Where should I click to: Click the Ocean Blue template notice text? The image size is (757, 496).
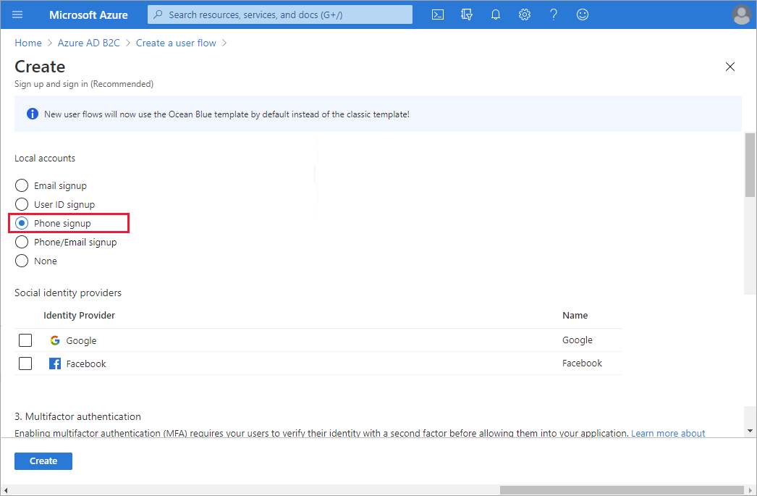coord(227,114)
